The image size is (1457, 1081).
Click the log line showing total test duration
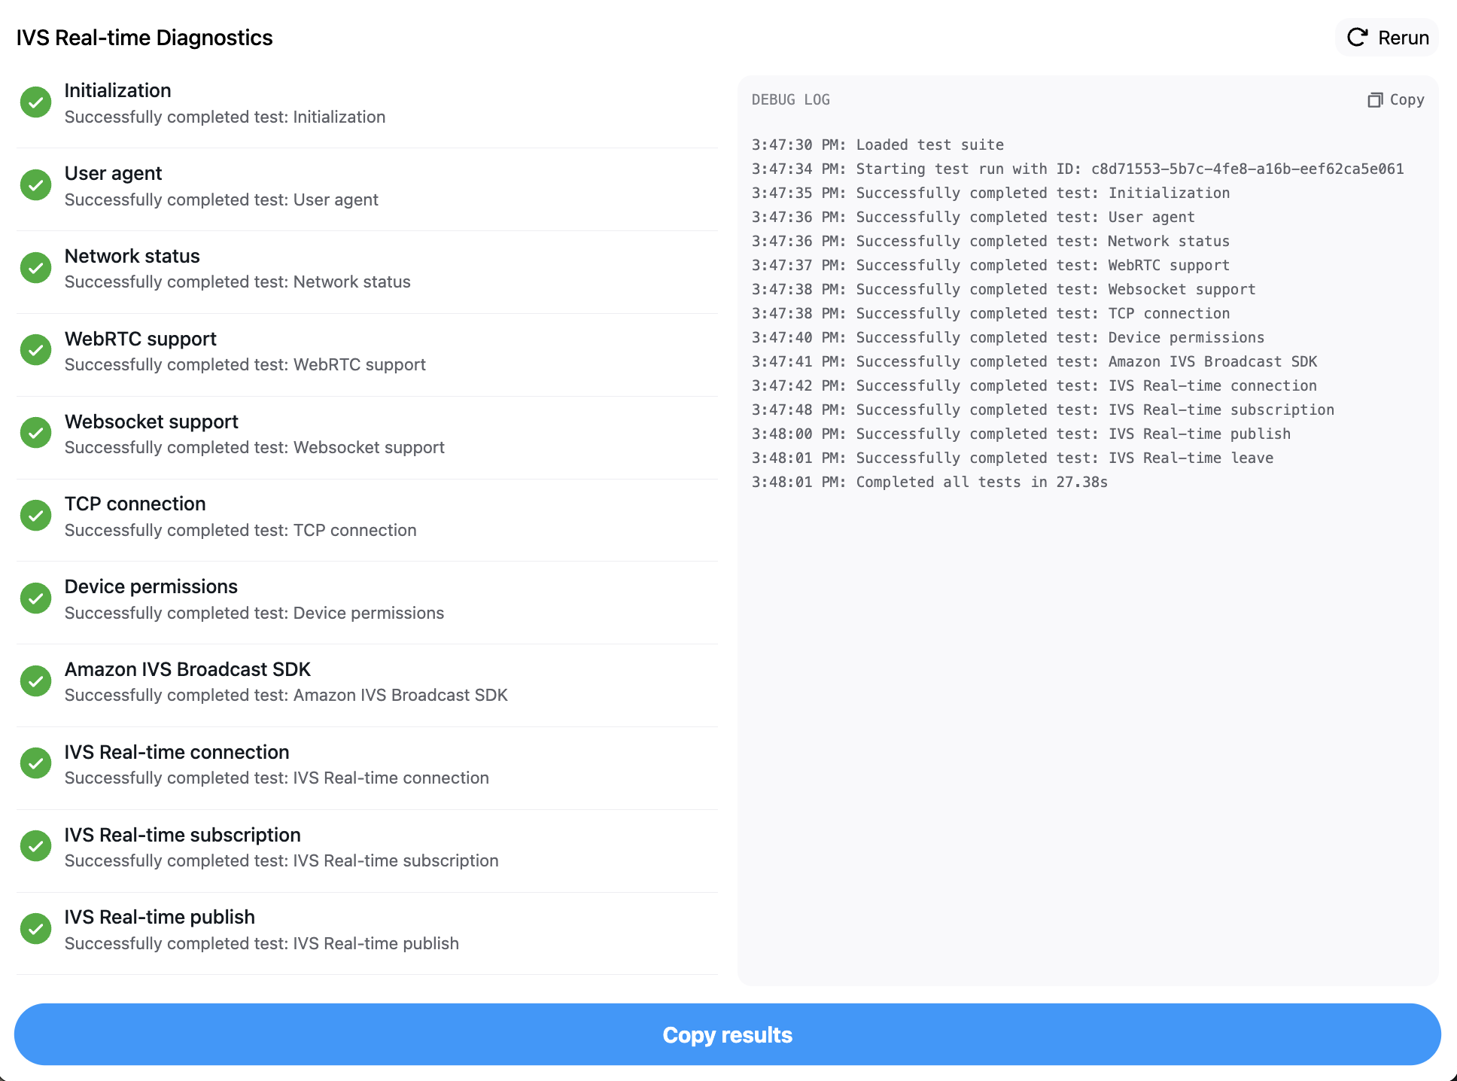929,482
